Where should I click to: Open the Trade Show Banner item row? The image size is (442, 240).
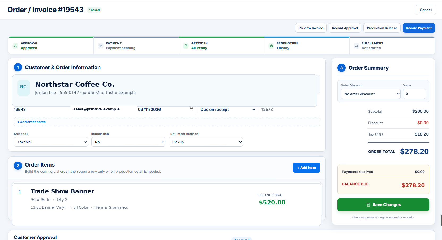167,204
